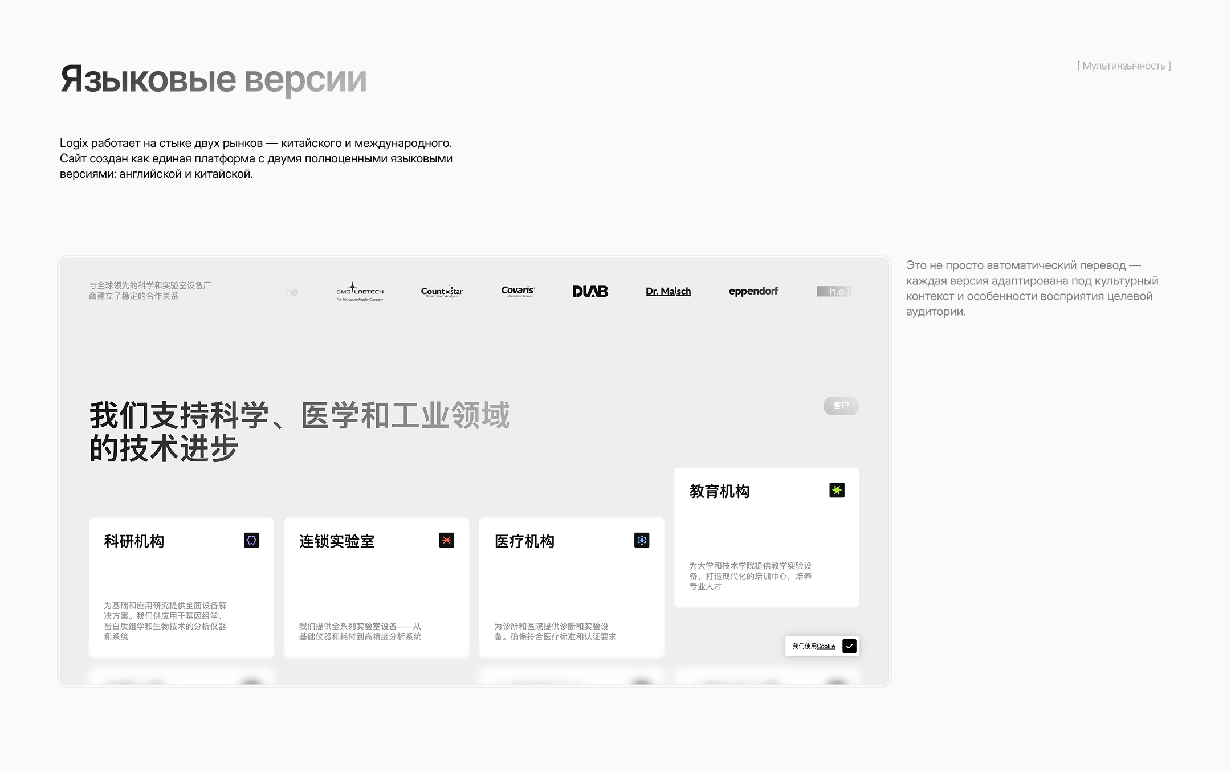The image size is (1231, 772).
Task: Click the red star icon on 连锁实验室 card
Action: pyautogui.click(x=446, y=540)
